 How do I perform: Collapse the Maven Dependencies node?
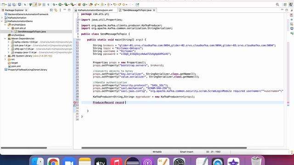[x=5, y=38]
